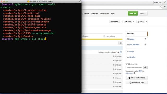Click remotes/origin/6-child-compose in terminal
The width and height of the screenshot is (167, 94).
pyautogui.click(x=25, y=25)
